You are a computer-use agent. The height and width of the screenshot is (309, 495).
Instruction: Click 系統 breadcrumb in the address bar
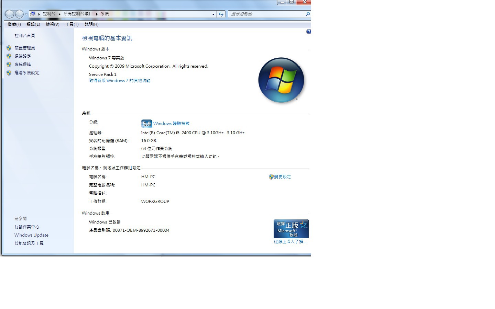(x=105, y=14)
